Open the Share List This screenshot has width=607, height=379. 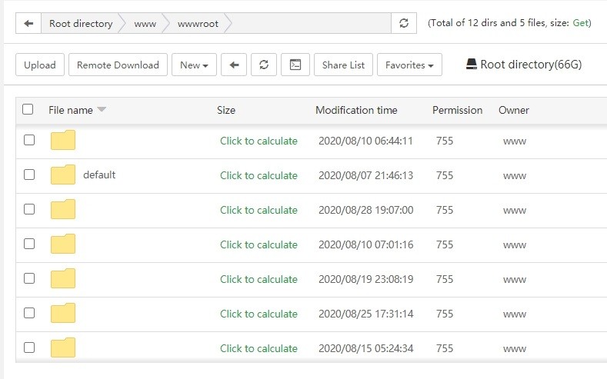point(343,65)
